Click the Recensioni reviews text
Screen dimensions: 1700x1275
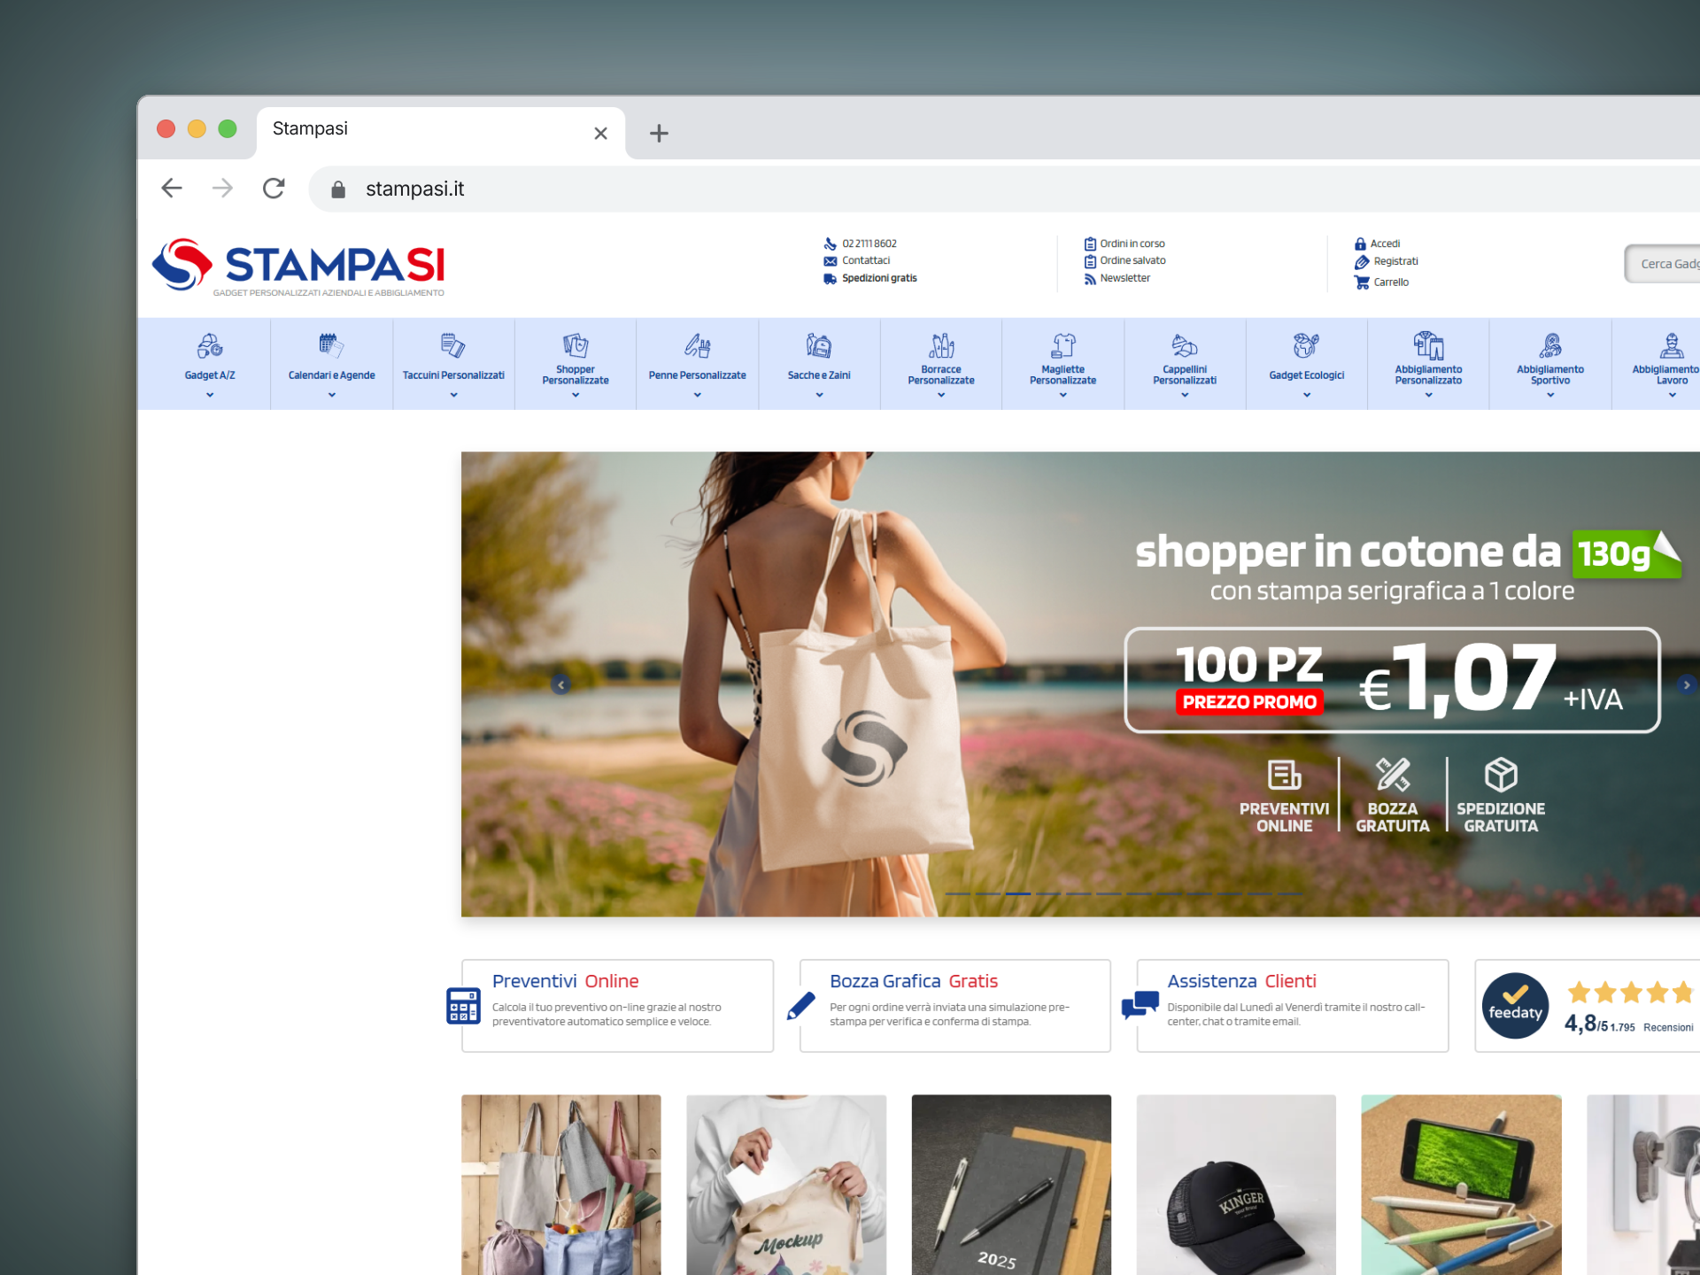click(1668, 1028)
